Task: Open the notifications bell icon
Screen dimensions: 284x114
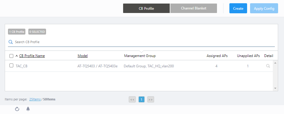Action: point(28,109)
